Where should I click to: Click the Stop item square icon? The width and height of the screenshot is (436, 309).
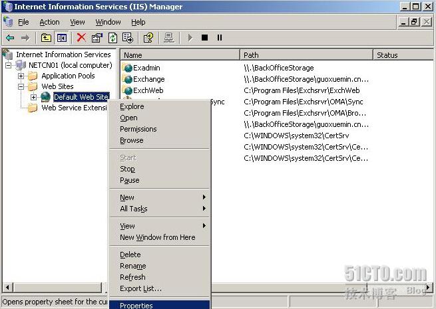click(204, 37)
